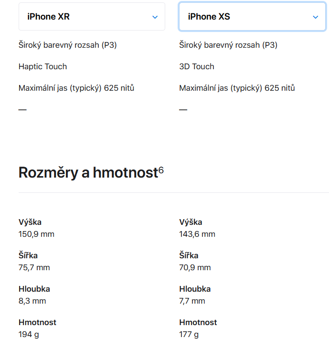The height and width of the screenshot is (359, 329).
Task: Click the 3D Touch text
Action: pos(197,66)
